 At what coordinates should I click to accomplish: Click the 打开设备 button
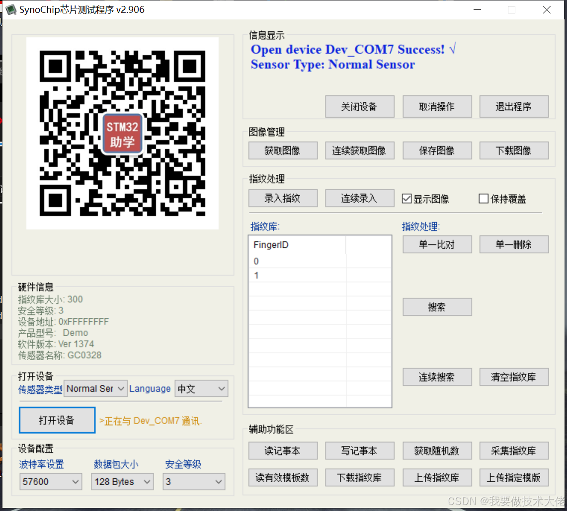[57, 420]
